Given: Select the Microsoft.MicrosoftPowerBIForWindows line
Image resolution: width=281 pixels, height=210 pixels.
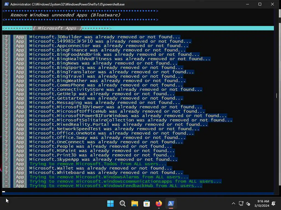Looking at the screenshot, I should 128,116.
